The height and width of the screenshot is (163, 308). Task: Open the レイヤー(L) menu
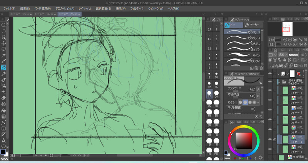tap(85, 8)
